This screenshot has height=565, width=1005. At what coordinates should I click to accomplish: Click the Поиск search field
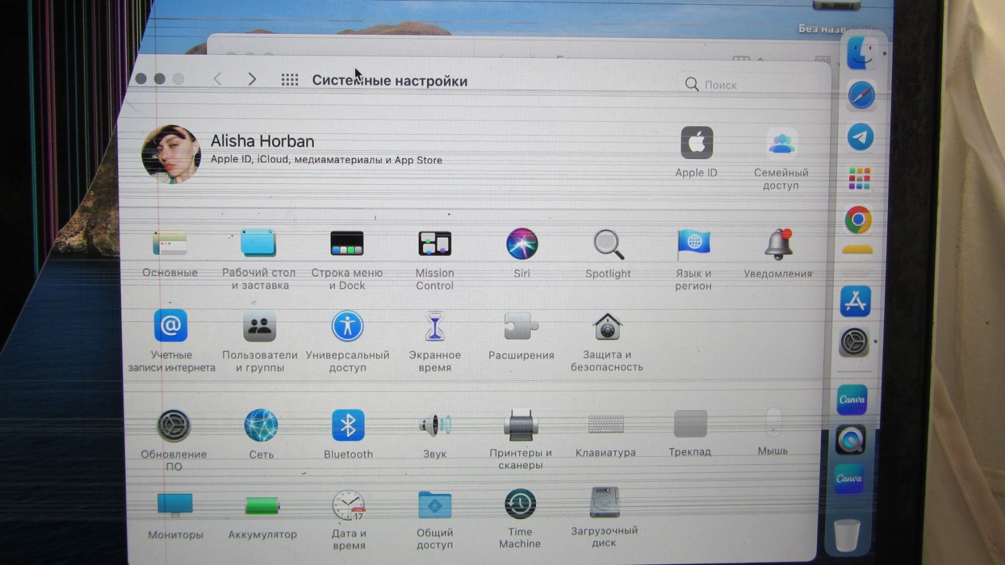tap(751, 85)
